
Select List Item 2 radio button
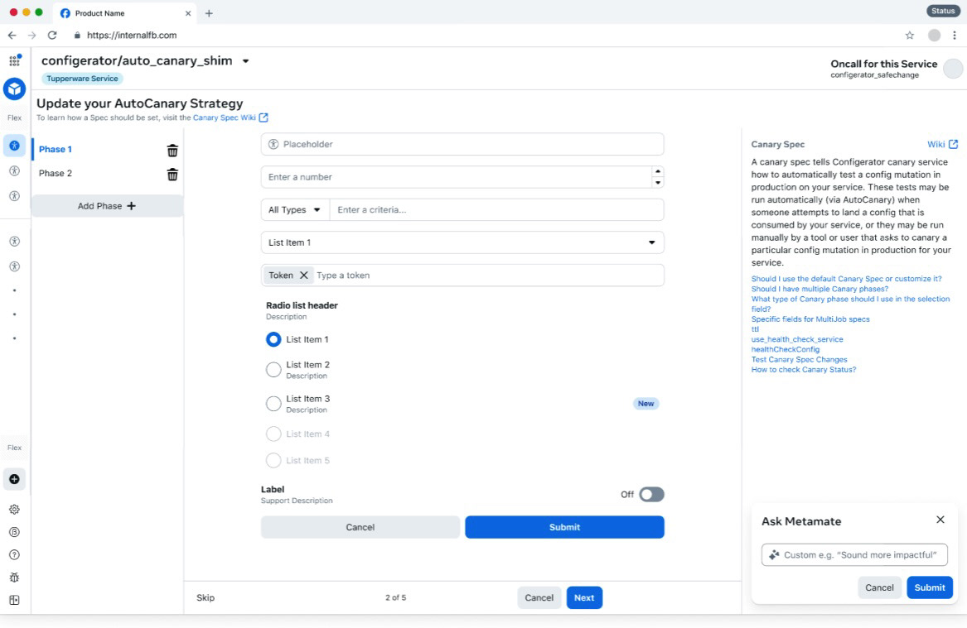tap(273, 369)
